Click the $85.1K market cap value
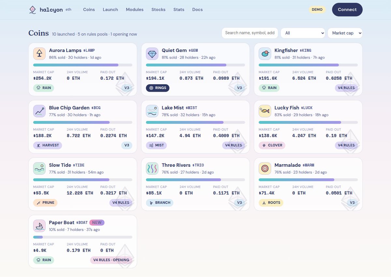The width and height of the screenshot is (391, 277). [x=154, y=193]
